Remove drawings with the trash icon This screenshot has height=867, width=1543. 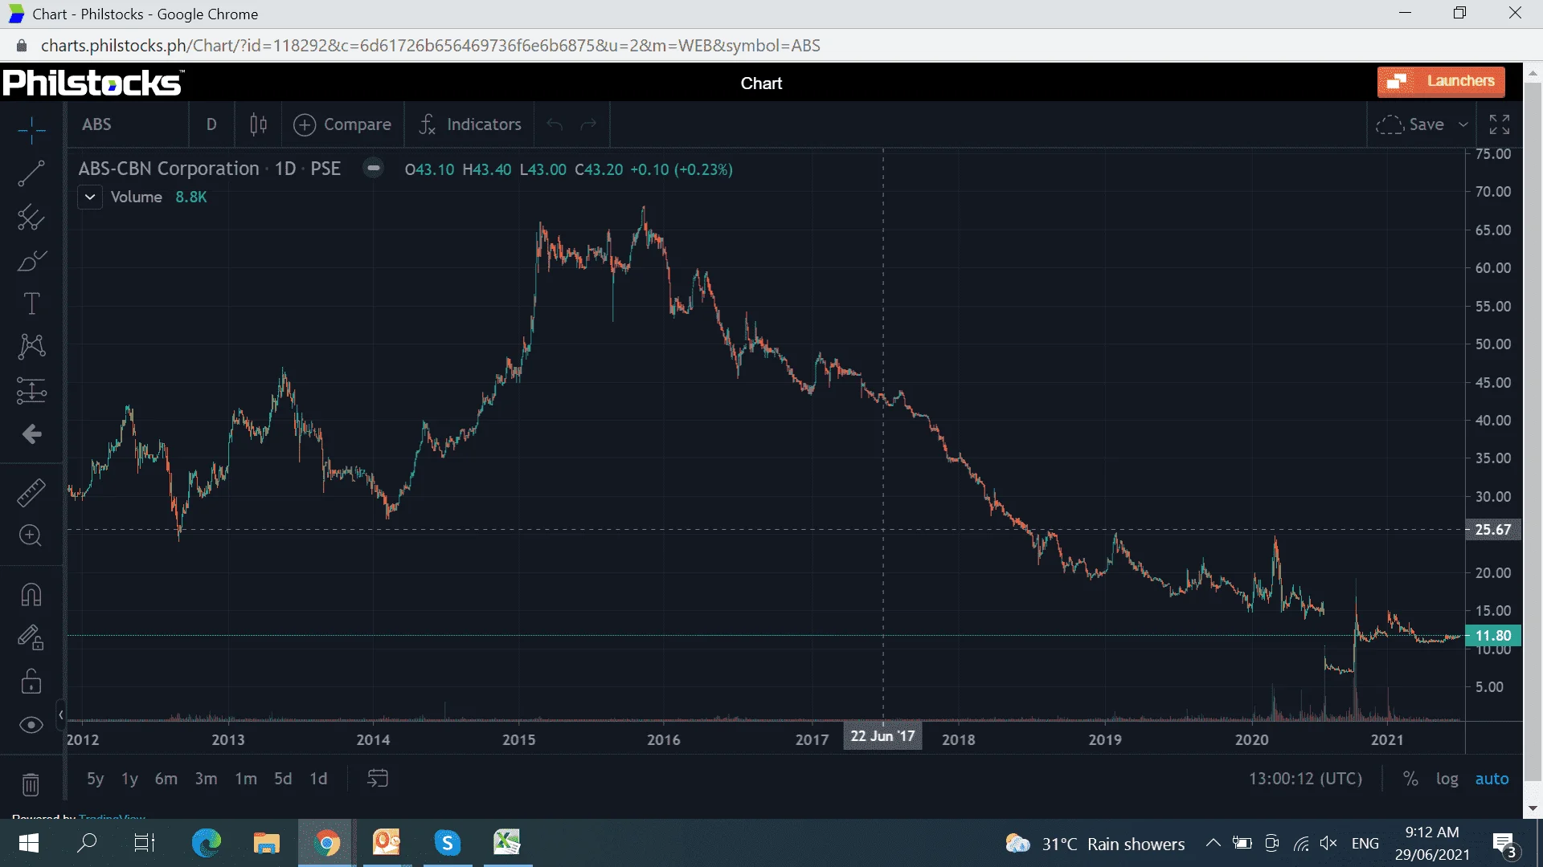31,784
